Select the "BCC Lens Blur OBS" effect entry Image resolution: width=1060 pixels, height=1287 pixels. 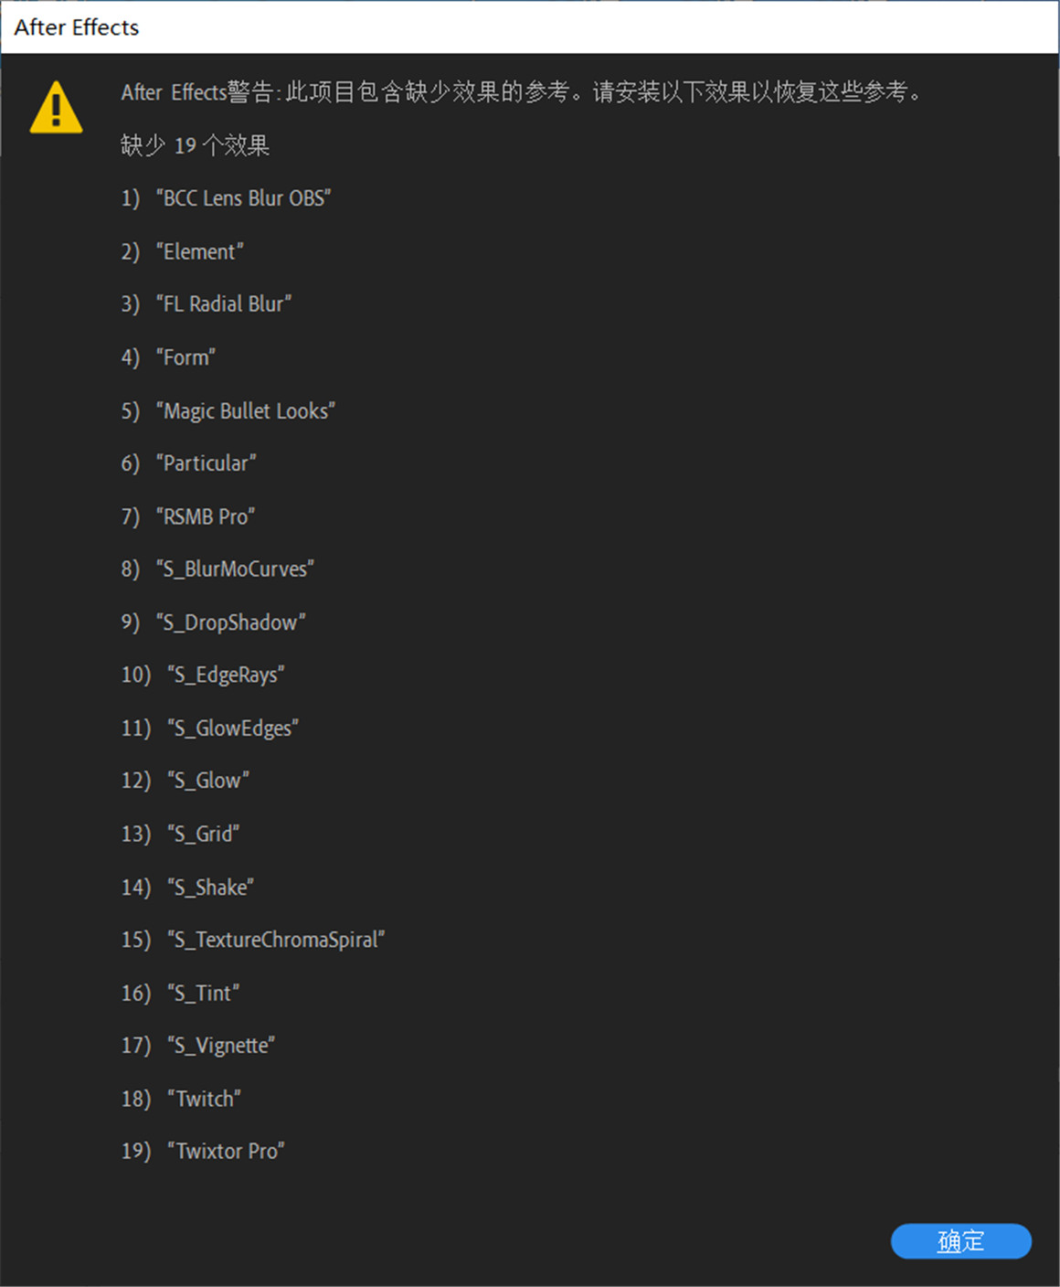click(243, 198)
